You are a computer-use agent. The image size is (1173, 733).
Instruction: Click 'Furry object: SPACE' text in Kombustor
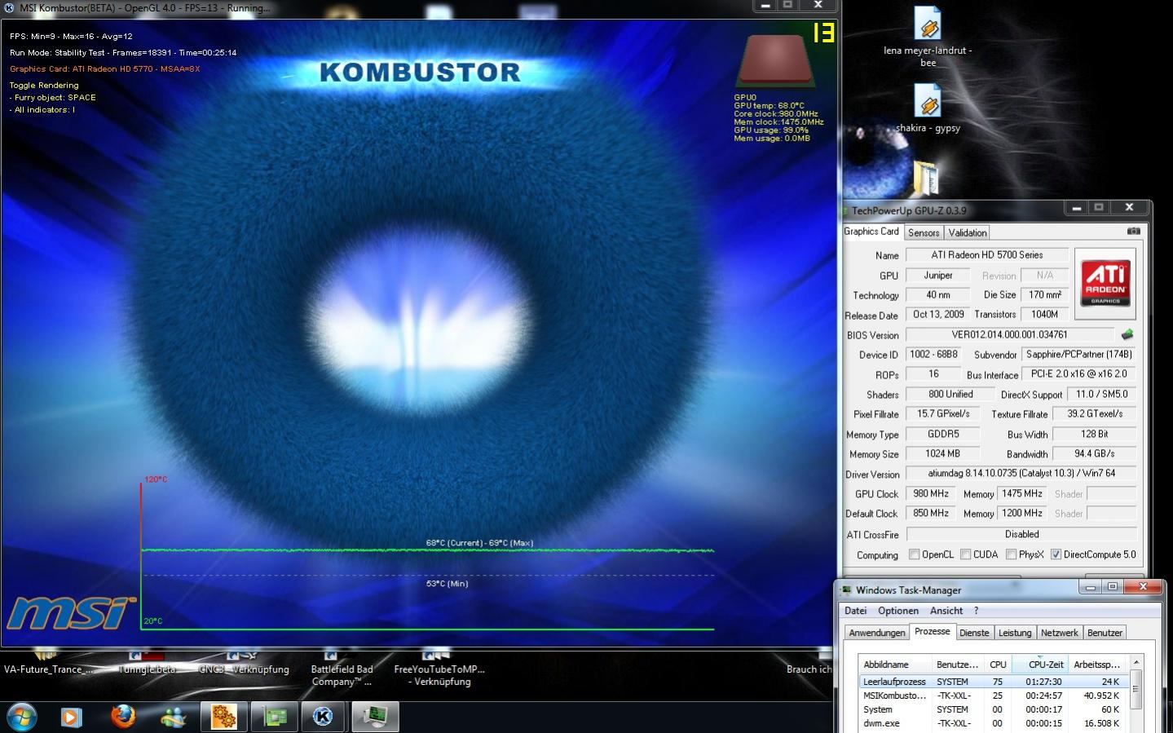[x=55, y=97]
